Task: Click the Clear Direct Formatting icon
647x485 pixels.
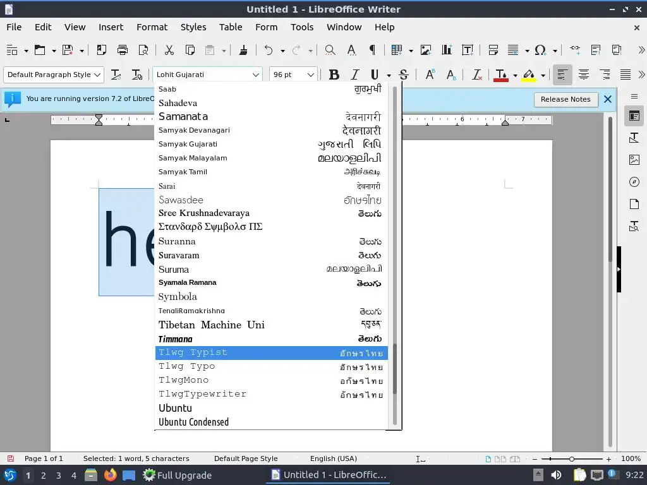Action: (477, 75)
